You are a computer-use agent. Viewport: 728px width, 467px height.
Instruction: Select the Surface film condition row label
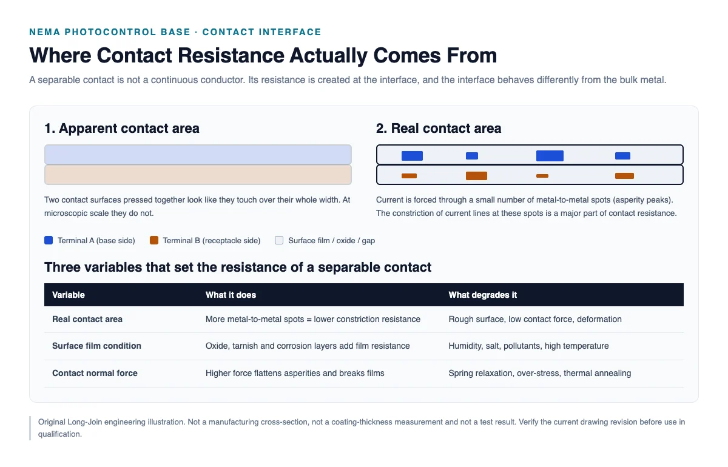pyautogui.click(x=96, y=346)
